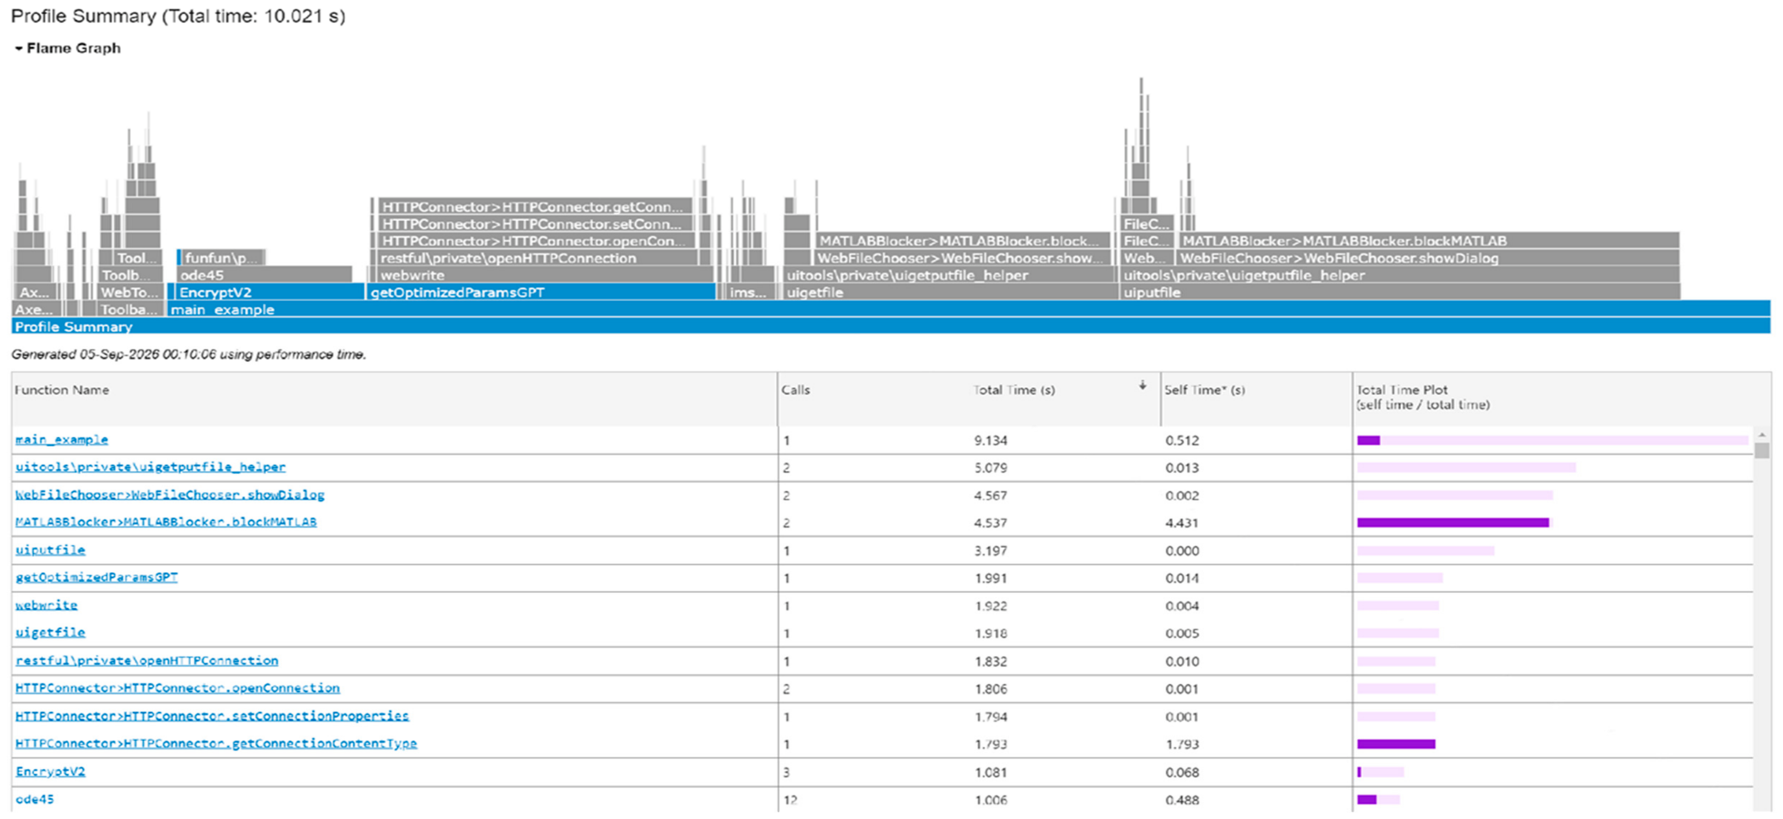Viewport: 1783px width, 819px height.
Task: Select ode45 block in flame graph
Action: (264, 275)
